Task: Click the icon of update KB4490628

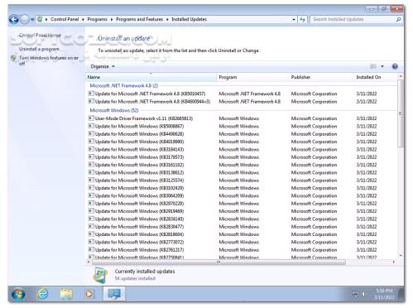Action: point(91,134)
